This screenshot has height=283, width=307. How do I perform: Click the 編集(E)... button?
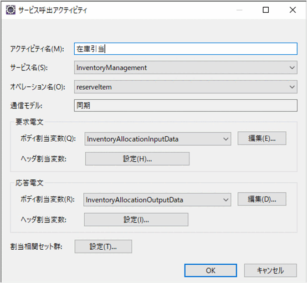click(x=262, y=138)
